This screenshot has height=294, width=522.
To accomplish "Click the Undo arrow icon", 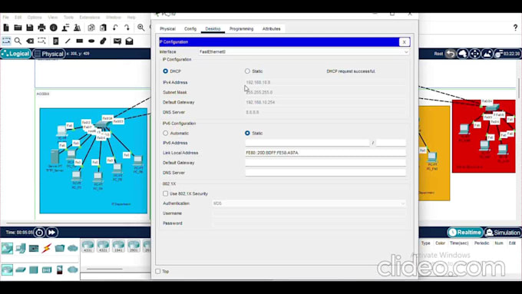I will (x=115, y=28).
